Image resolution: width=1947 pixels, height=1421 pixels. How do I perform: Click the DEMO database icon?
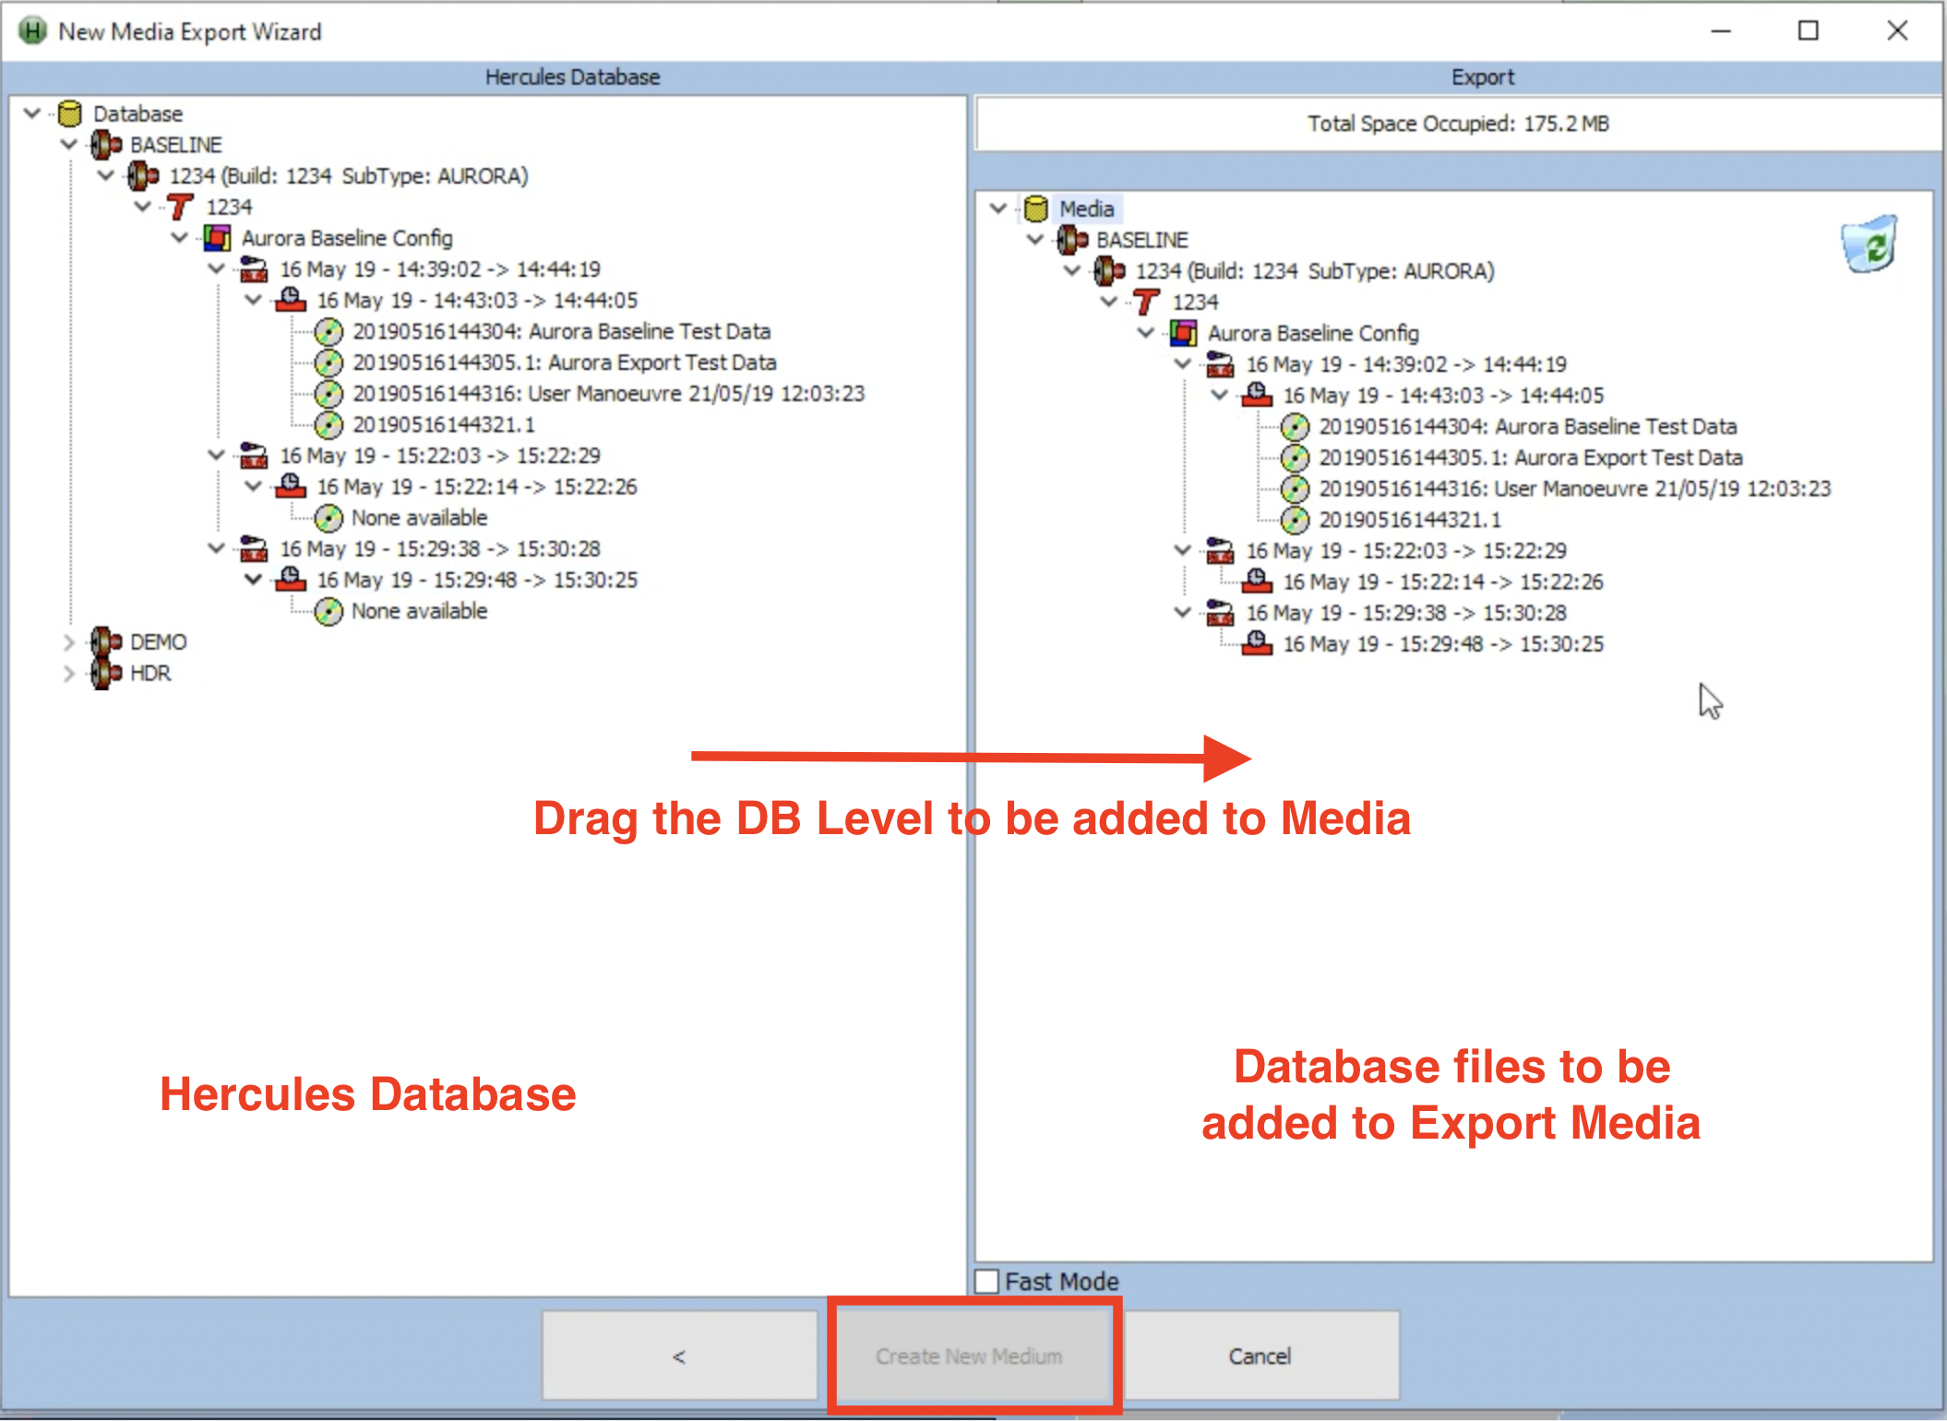tap(106, 641)
